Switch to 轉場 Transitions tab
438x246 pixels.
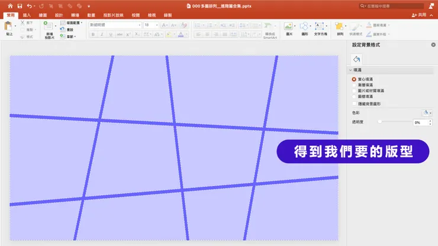pos(75,15)
